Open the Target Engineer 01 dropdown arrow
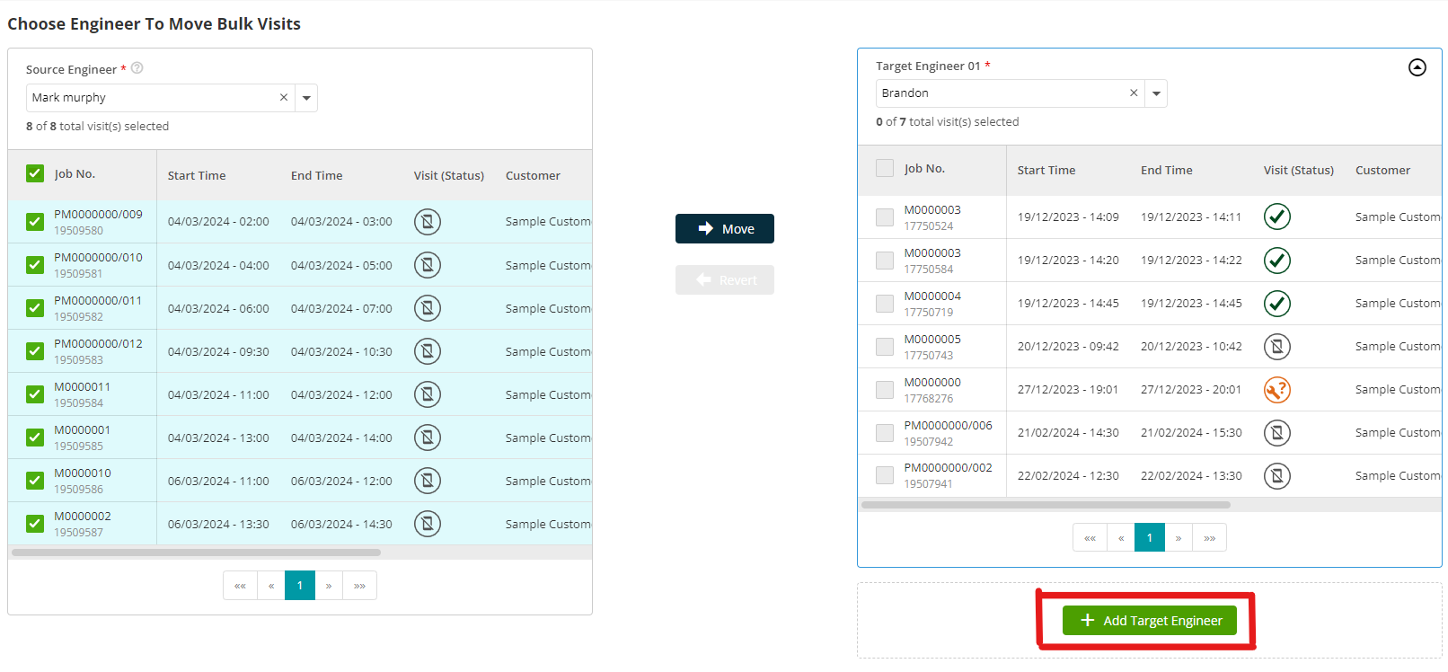The height and width of the screenshot is (672, 1448). [1156, 93]
